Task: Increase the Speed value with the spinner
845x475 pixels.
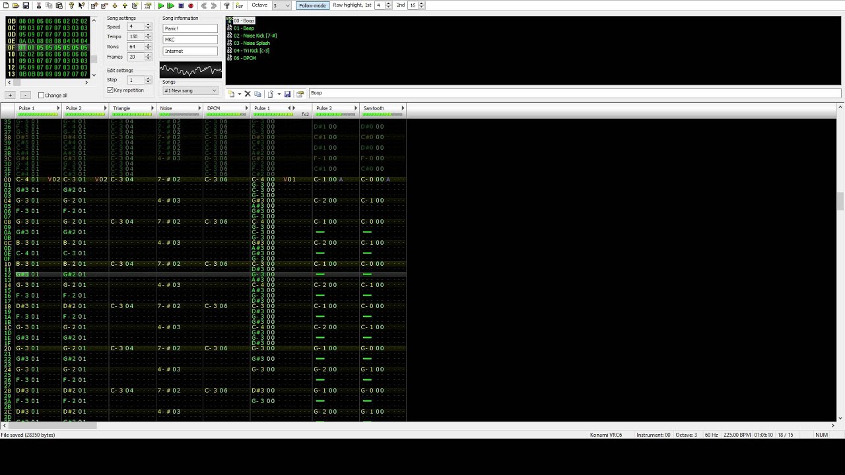Action: point(148,25)
